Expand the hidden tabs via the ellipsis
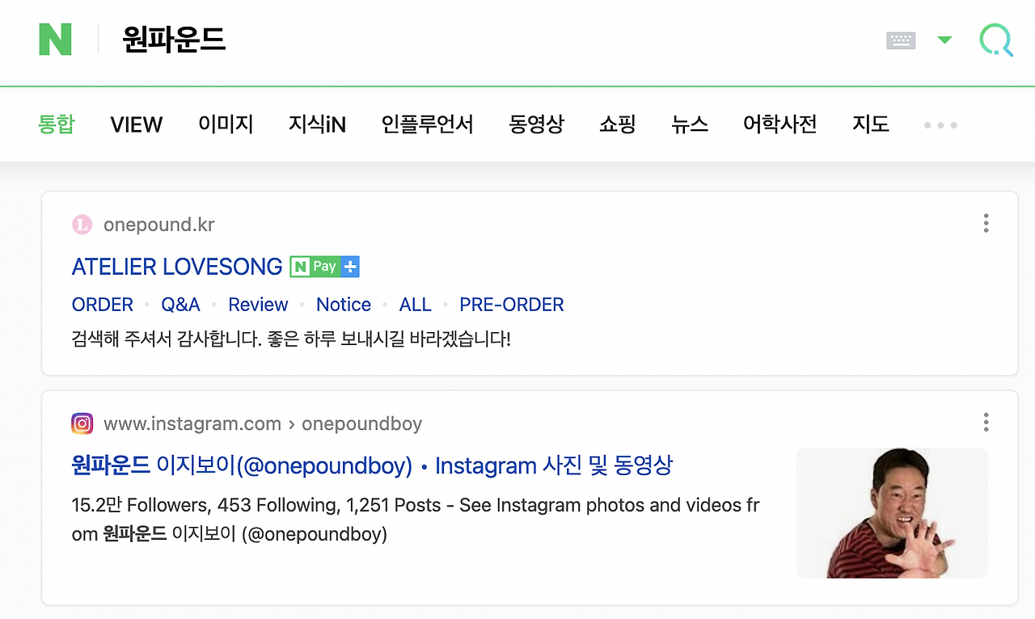Image resolution: width=1035 pixels, height=619 pixels. click(x=940, y=124)
